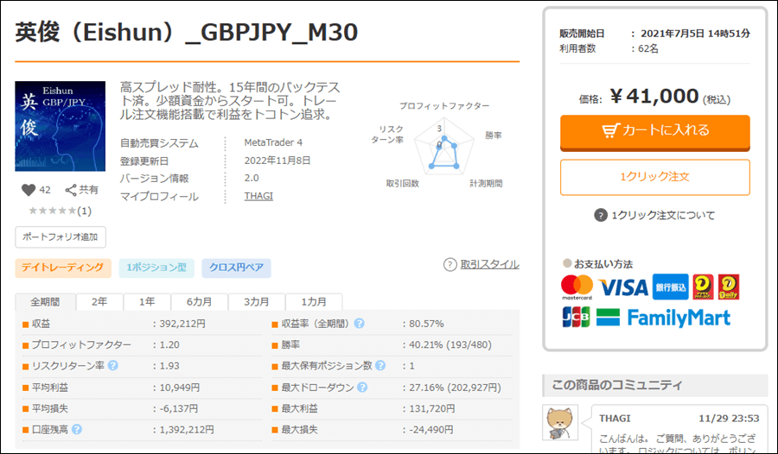The width and height of the screenshot is (778, 454).
Task: Click help icon next to 取引スタイル
Action: (450, 265)
